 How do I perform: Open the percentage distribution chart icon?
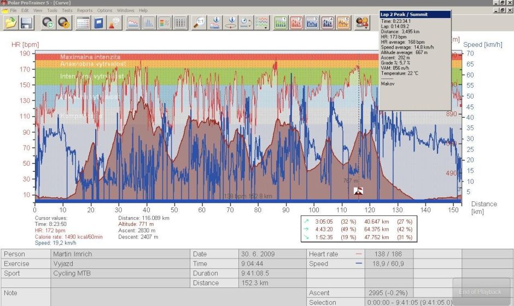coord(164,22)
